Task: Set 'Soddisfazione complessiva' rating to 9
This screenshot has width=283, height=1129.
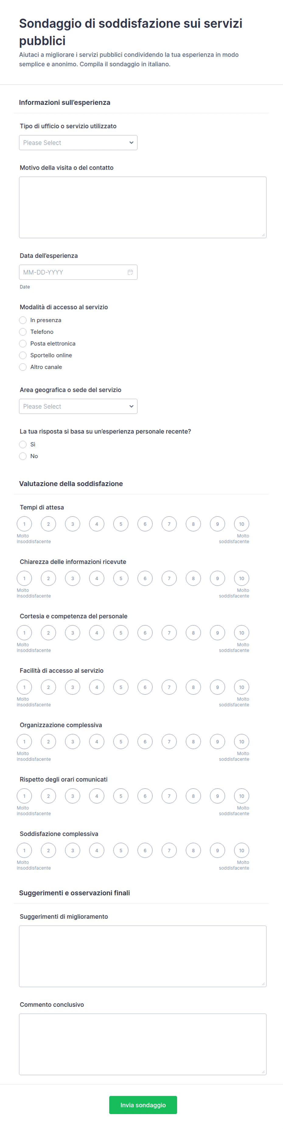Action: click(x=217, y=850)
